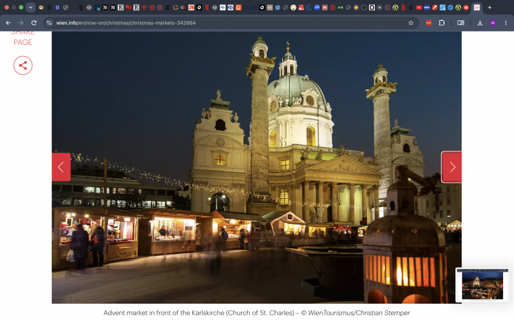514x321 pixels.
Task: Add a new tab with plus
Action: tap(489, 8)
